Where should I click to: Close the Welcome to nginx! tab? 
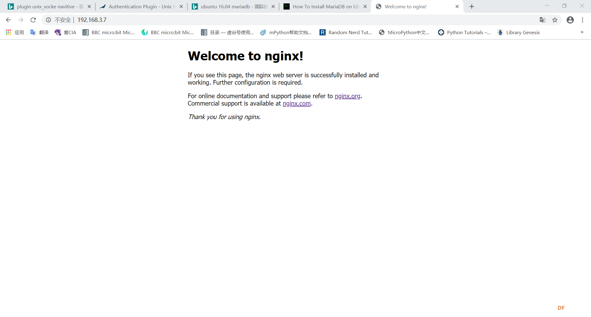point(457,6)
